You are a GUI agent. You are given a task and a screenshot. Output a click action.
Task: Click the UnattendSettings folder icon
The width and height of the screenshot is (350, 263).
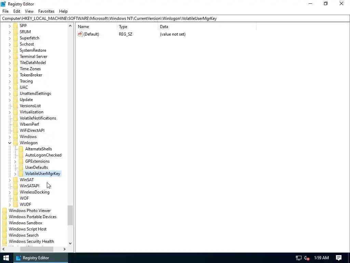click(15, 93)
